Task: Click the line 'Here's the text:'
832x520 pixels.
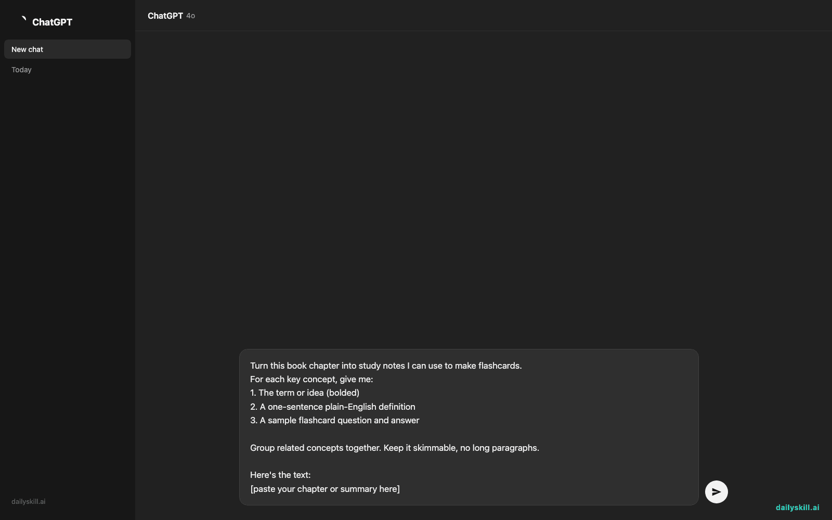Action: click(280, 475)
